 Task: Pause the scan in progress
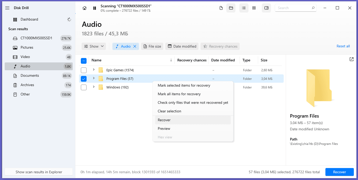coord(94,8)
